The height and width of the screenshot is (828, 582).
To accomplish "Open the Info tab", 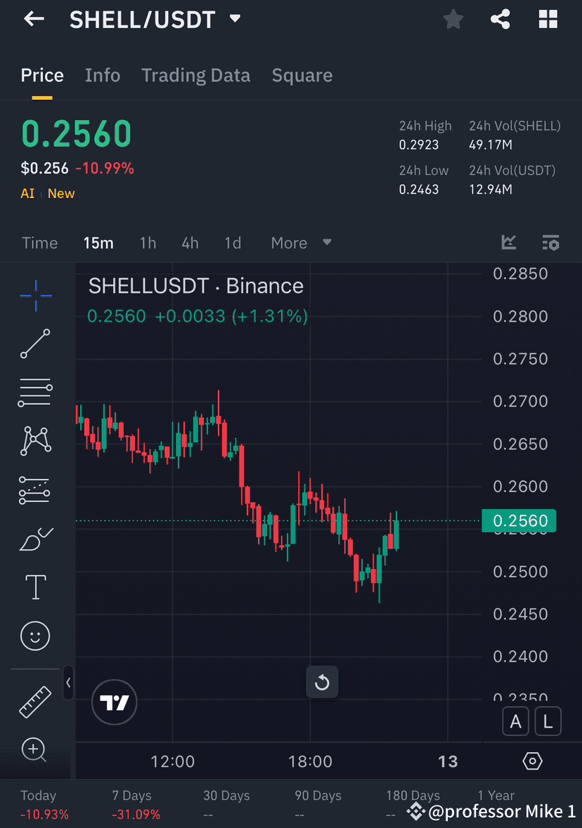I will tap(103, 75).
